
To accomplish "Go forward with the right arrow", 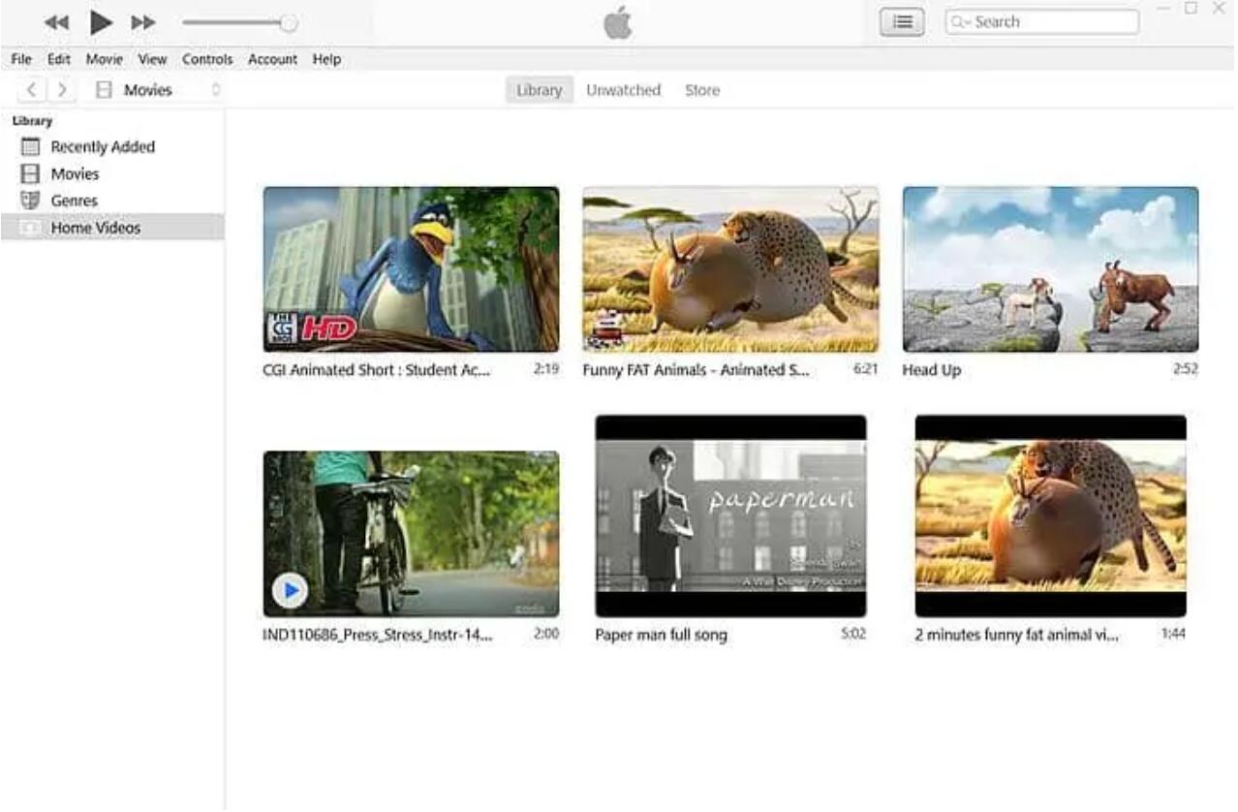I will tap(61, 90).
